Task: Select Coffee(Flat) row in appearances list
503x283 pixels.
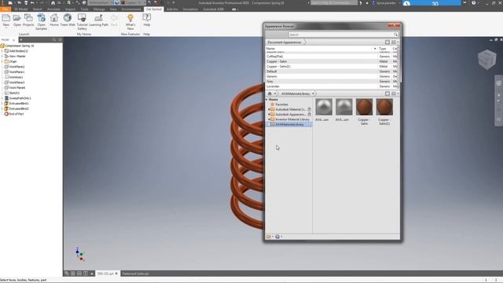Action: point(331,57)
